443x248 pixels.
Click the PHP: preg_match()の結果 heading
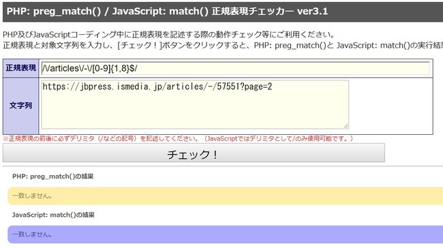point(53,176)
